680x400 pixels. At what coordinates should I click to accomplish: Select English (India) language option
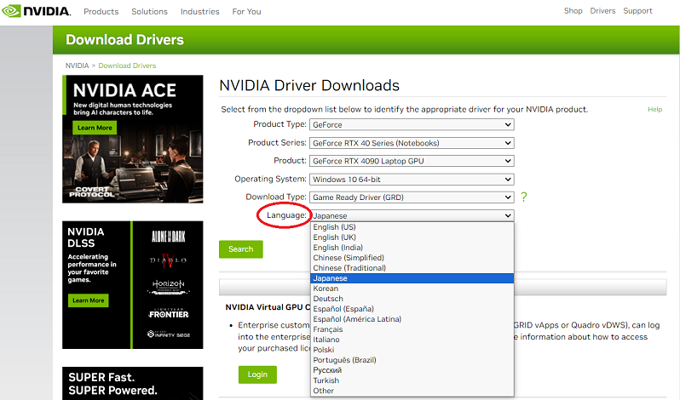[x=412, y=248]
